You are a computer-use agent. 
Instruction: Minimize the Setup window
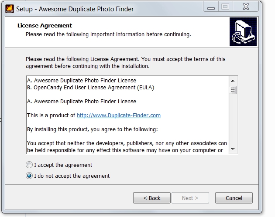point(211,7)
